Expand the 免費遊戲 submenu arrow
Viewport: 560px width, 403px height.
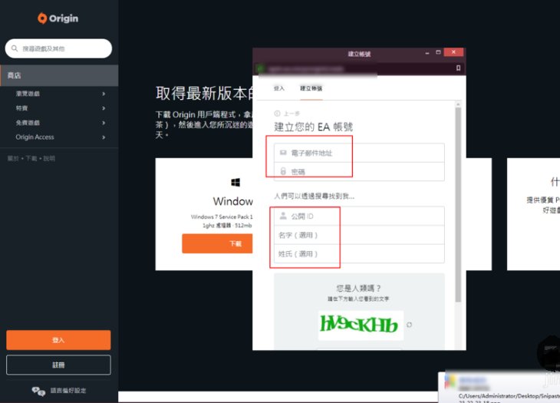pyautogui.click(x=104, y=123)
